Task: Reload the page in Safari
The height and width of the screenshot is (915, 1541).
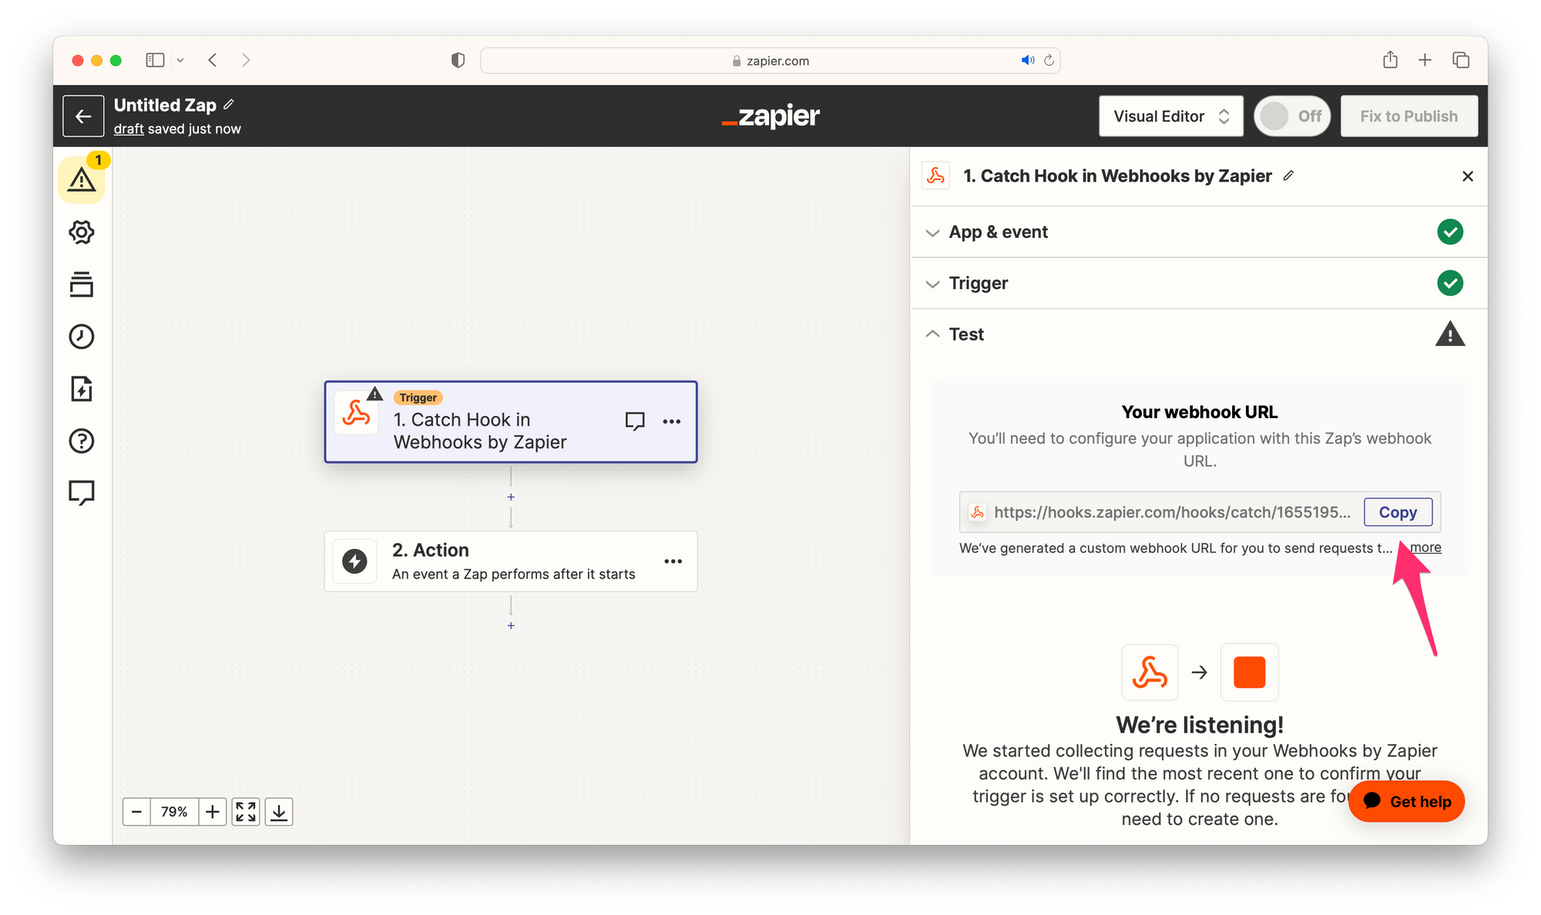Action: pyautogui.click(x=1049, y=60)
